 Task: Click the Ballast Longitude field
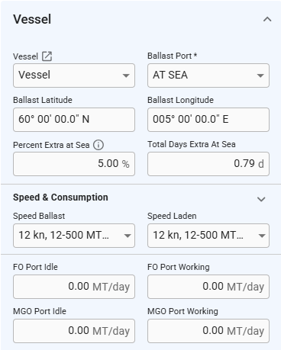(208, 120)
